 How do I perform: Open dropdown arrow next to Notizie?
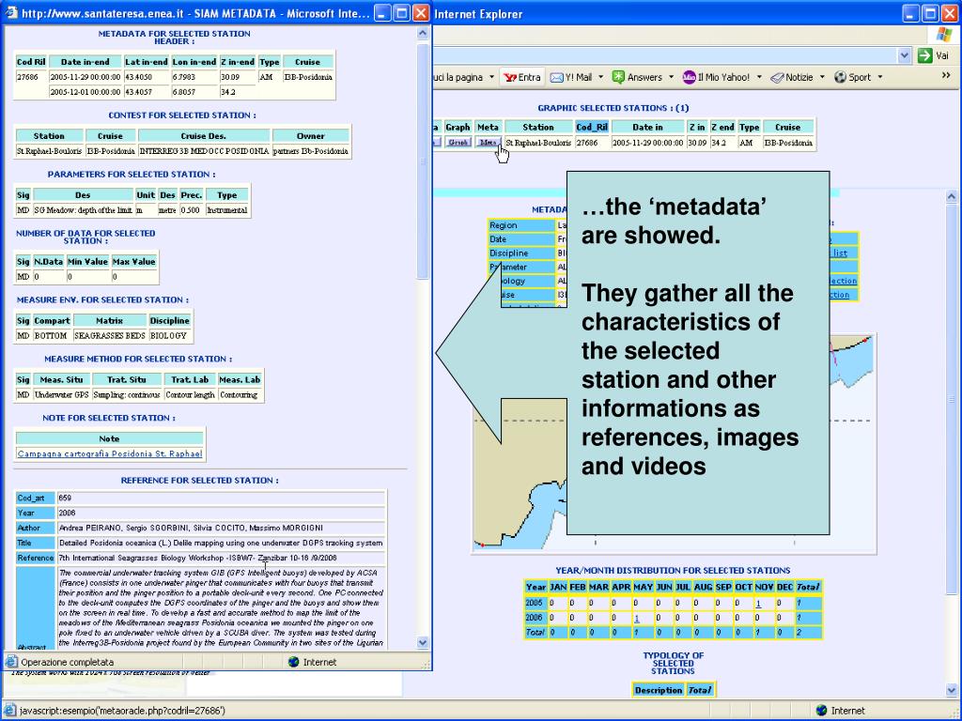822,77
